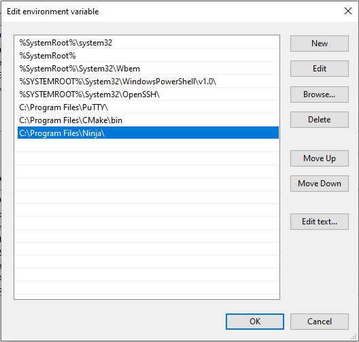Viewport: 359px width, 342px height.
Task: Select the C:\Program Files\Ninja\ entry
Action: (x=148, y=133)
